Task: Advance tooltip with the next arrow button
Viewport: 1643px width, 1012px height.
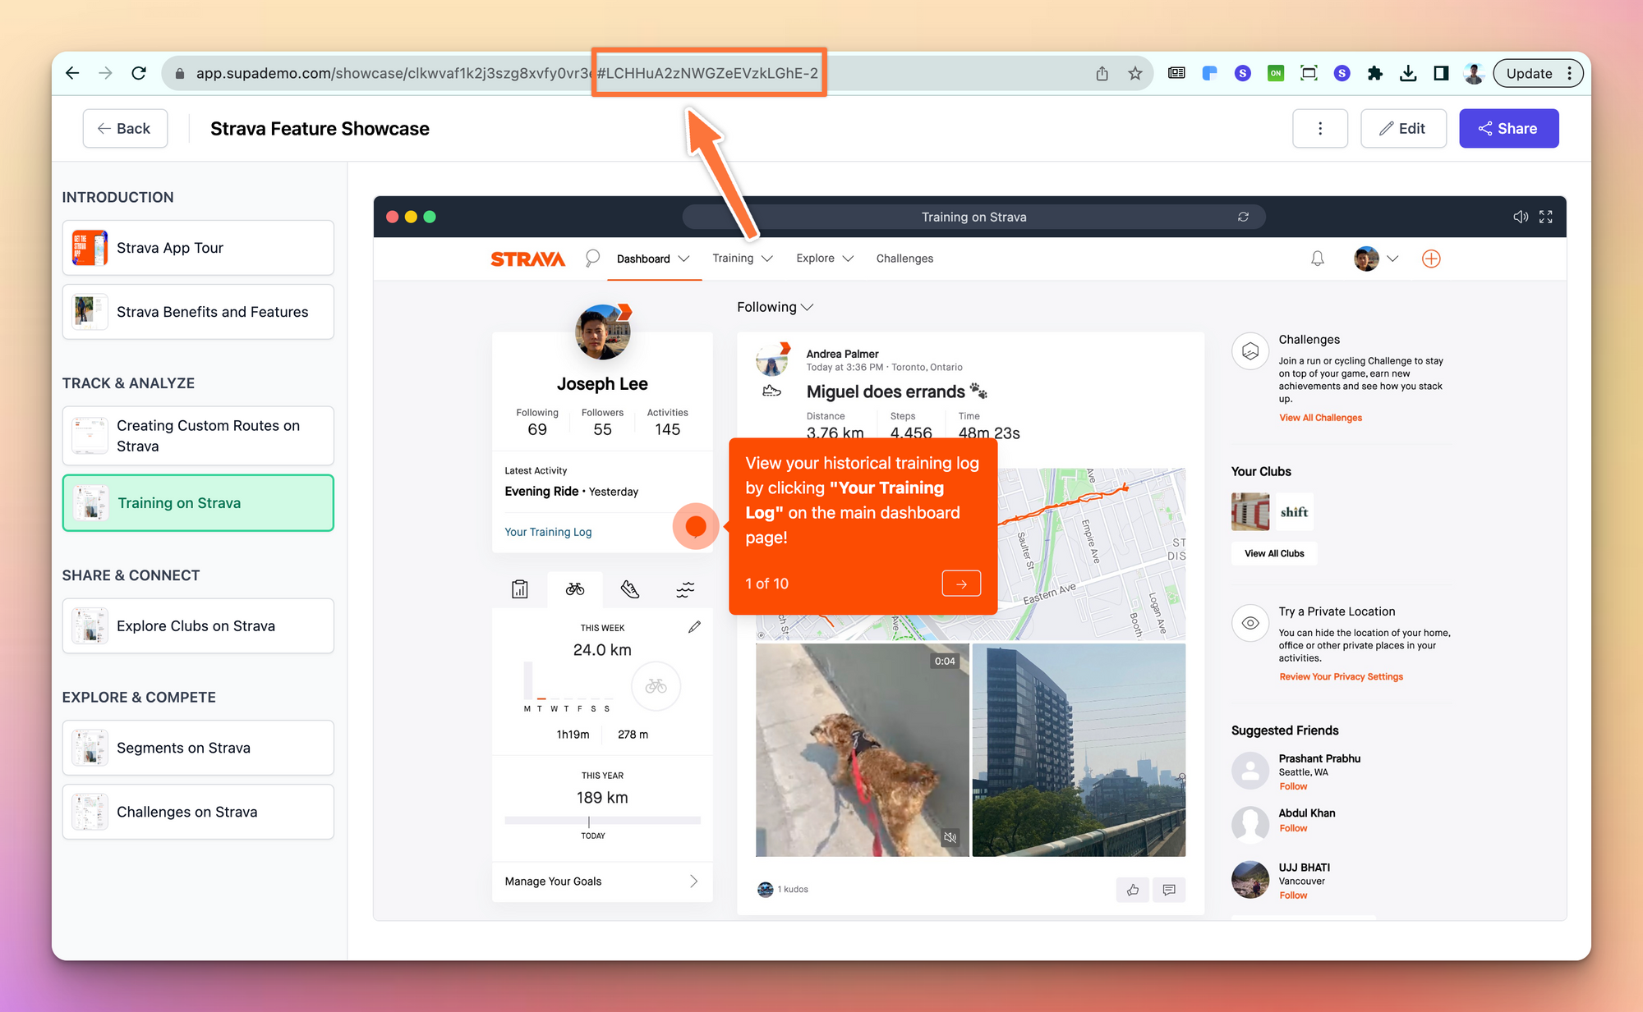Action: pos(961,584)
